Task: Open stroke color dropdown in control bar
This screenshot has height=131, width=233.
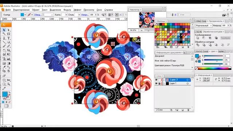Action: point(32,15)
